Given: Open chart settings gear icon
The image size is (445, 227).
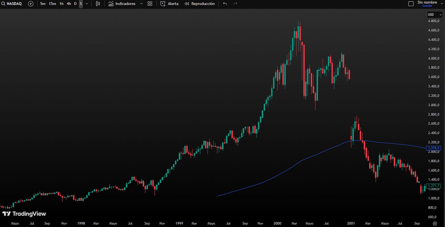Looking at the screenshot, I should (435, 223).
